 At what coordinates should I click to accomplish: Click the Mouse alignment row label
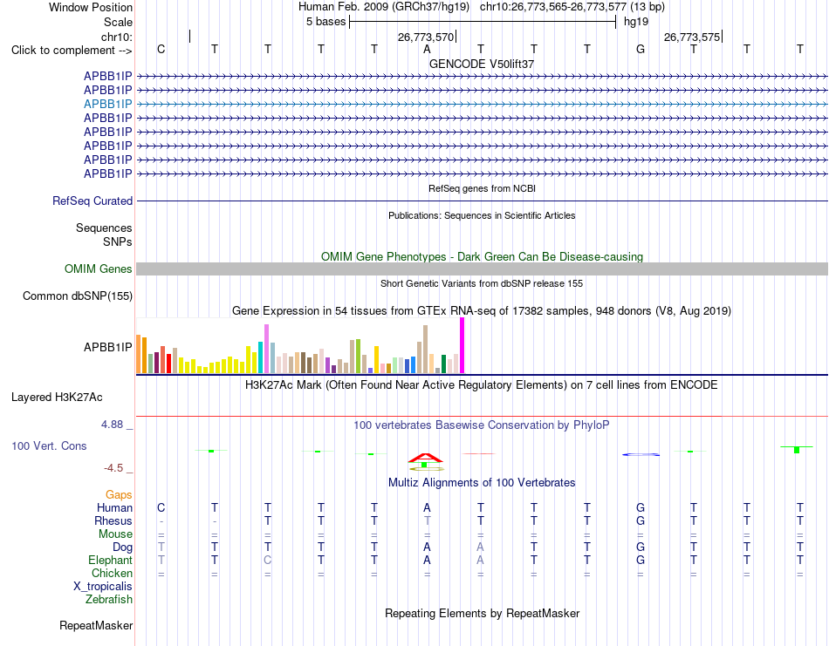point(115,534)
